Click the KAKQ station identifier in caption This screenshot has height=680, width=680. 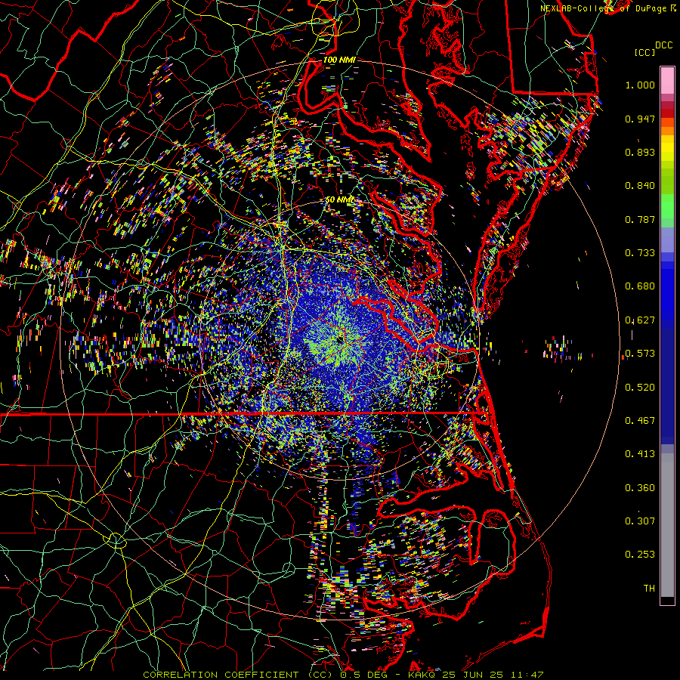pos(423,675)
